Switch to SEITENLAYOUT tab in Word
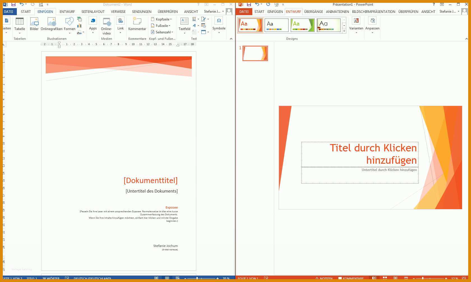 93,11
